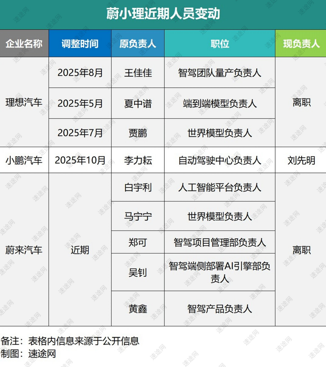Click 世界模型负责人 in the 马宁宁 row
The width and height of the screenshot is (326, 367).
coord(220,216)
